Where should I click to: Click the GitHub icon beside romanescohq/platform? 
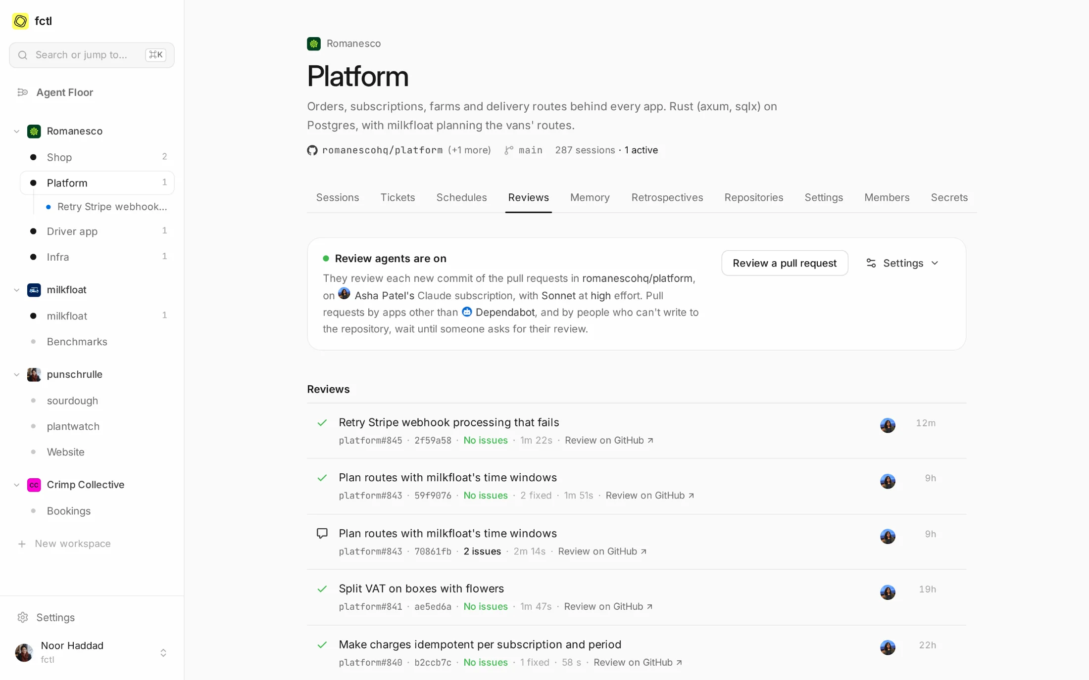[312, 150]
